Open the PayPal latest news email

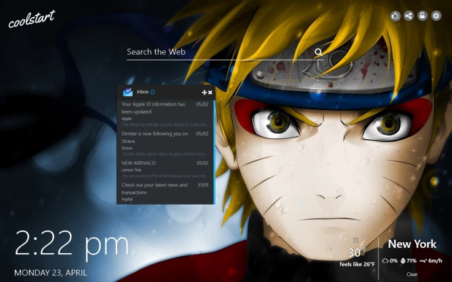point(165,192)
